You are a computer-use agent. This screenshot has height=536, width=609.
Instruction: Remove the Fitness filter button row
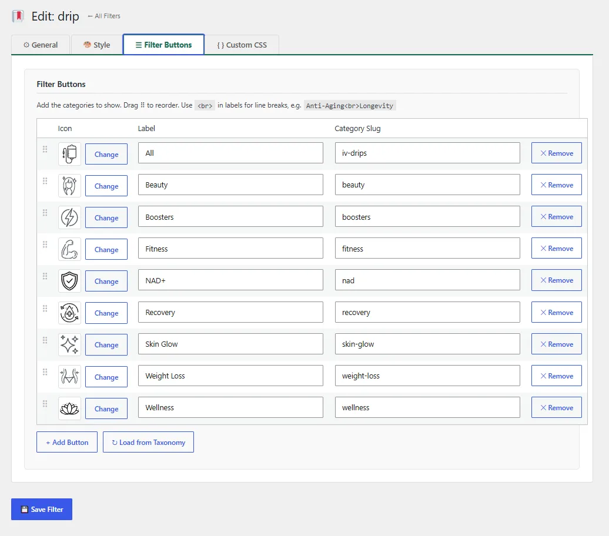(557, 249)
